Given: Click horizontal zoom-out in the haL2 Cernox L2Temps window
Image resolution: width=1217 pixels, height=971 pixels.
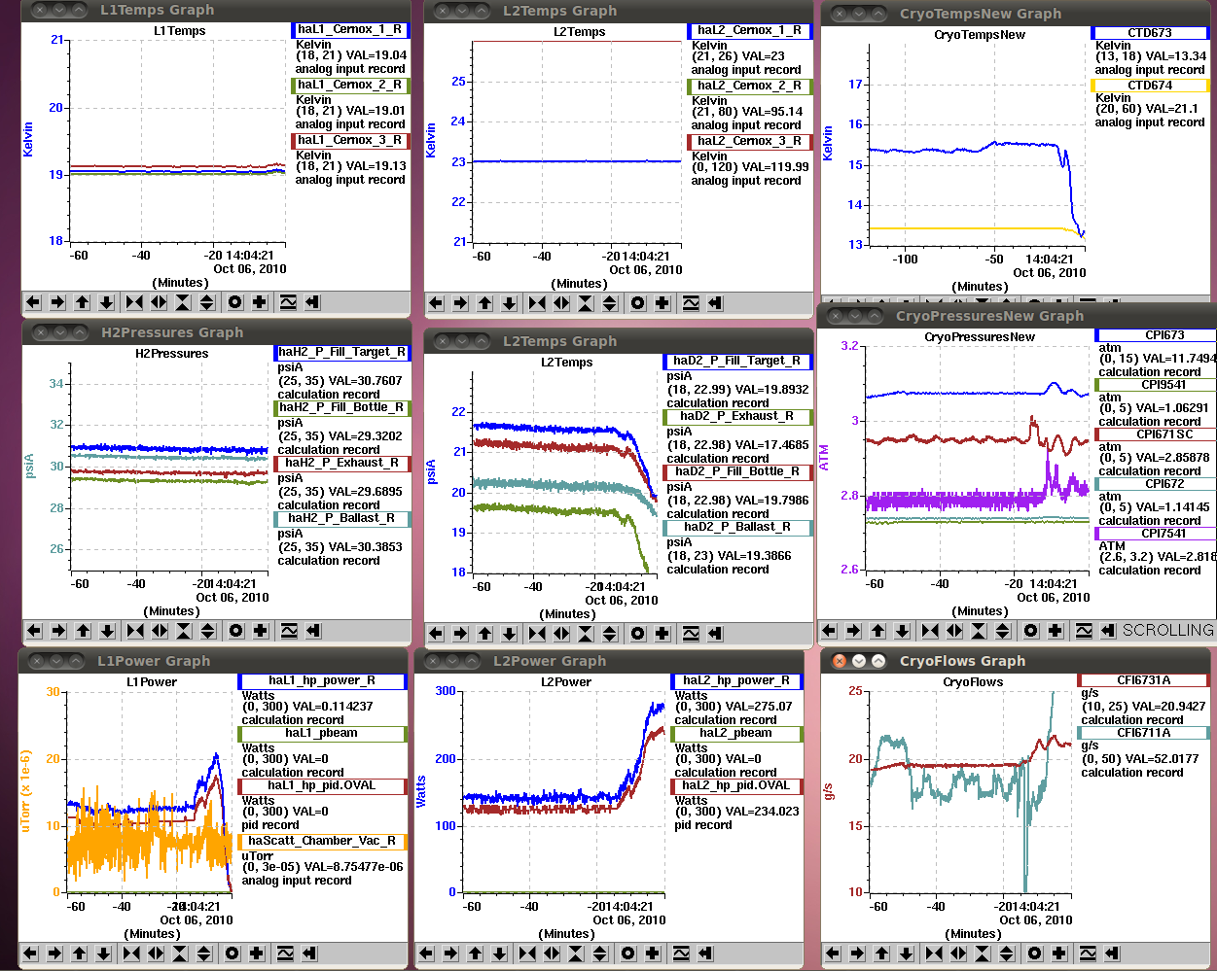Looking at the screenshot, I should 560,303.
